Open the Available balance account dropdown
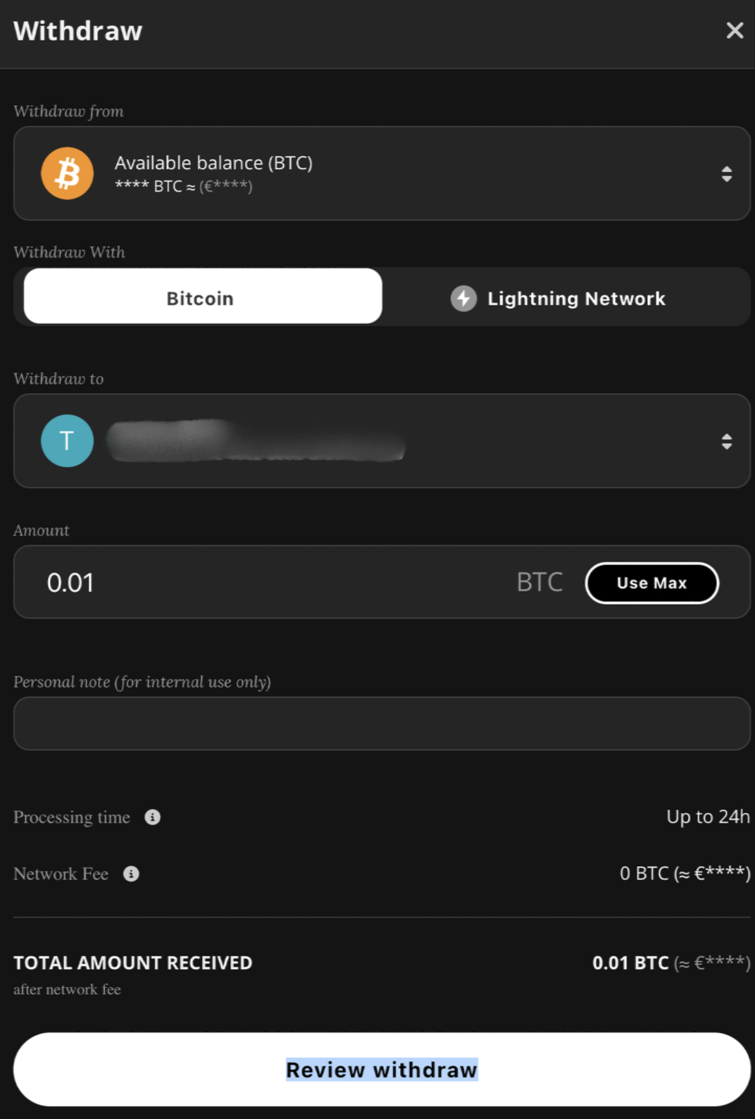 [726, 173]
